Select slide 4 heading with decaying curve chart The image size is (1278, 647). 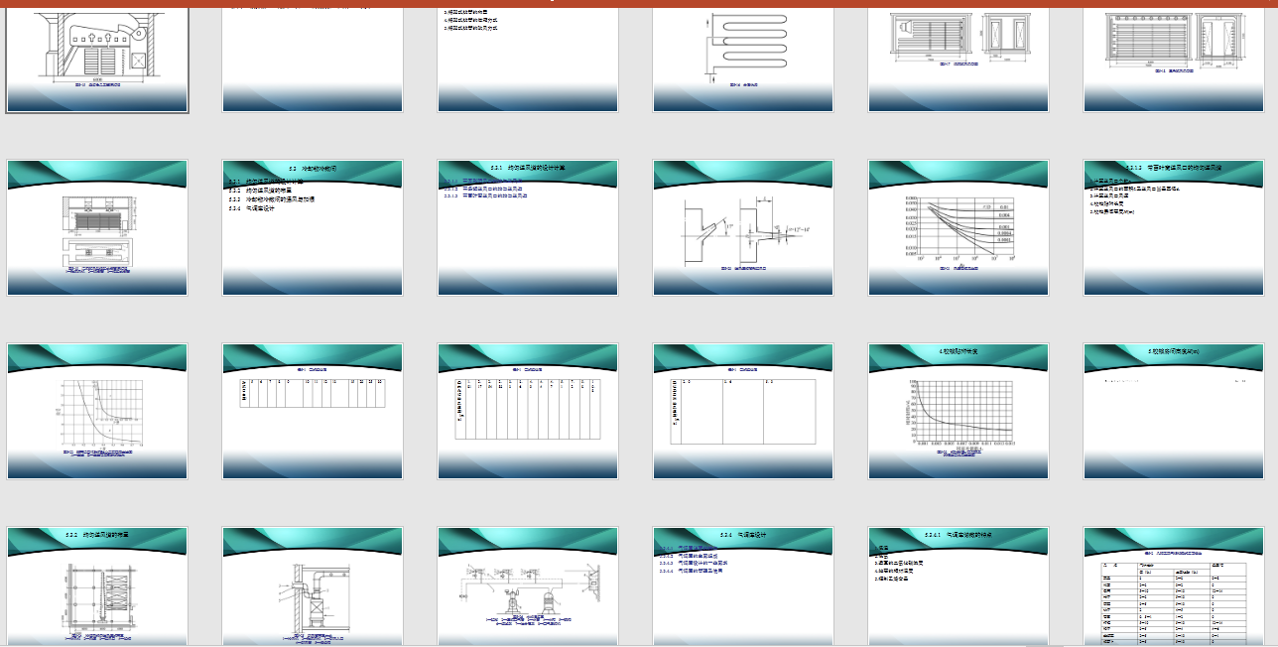[958, 412]
